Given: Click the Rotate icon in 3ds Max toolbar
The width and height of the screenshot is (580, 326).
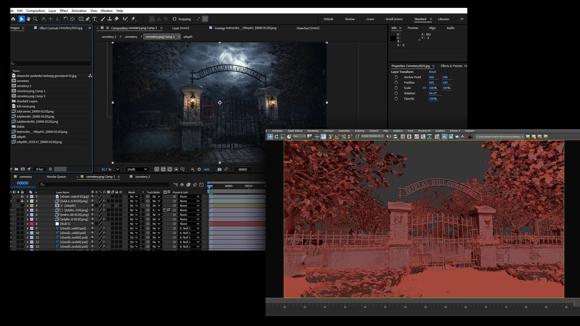Looking at the screenshot, I should pos(276,137).
